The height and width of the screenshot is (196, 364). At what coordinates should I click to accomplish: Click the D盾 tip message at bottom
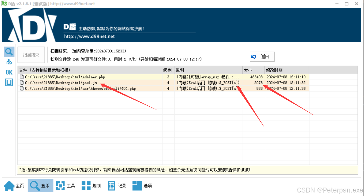(135, 170)
